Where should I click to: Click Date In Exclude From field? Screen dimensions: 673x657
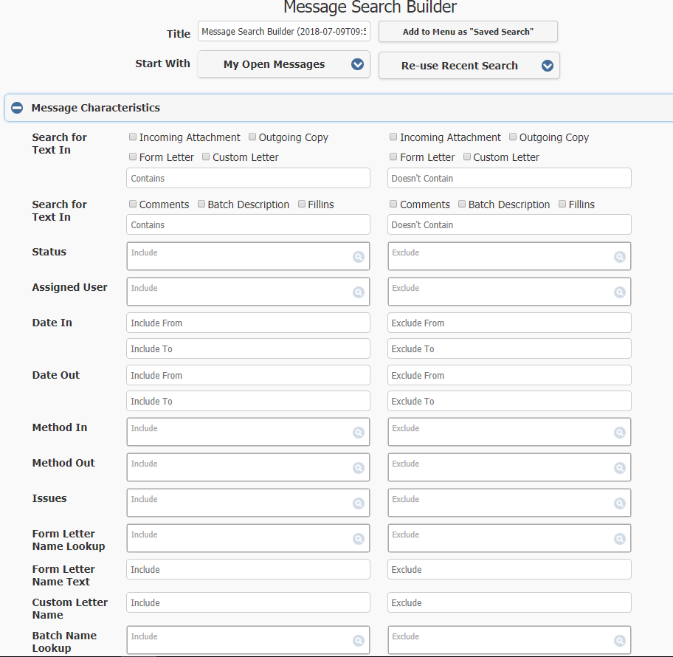(x=509, y=323)
